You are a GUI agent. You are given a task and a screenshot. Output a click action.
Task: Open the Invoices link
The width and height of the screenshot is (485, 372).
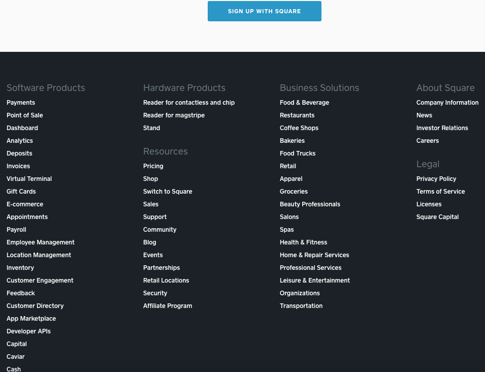click(x=18, y=166)
